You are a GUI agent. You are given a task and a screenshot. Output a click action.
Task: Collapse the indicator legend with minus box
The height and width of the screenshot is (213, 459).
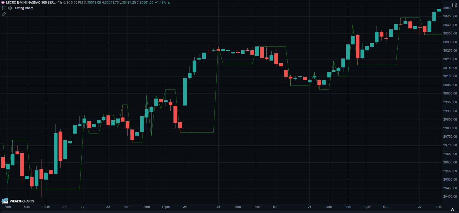(4, 8)
